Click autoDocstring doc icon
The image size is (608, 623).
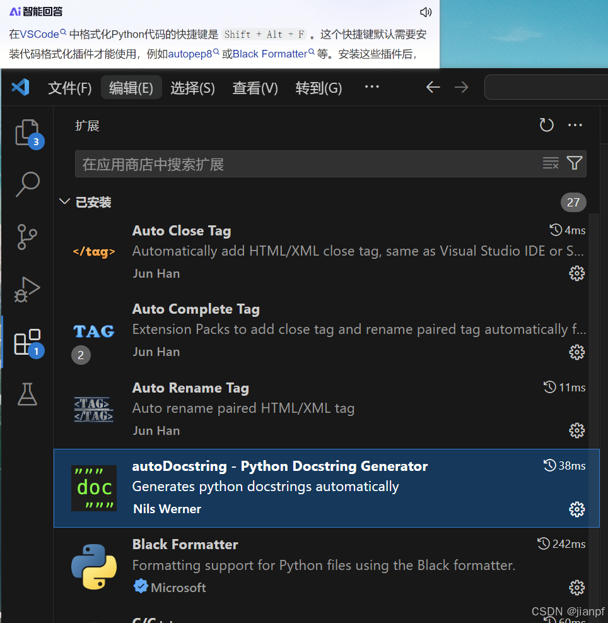pyautogui.click(x=94, y=488)
